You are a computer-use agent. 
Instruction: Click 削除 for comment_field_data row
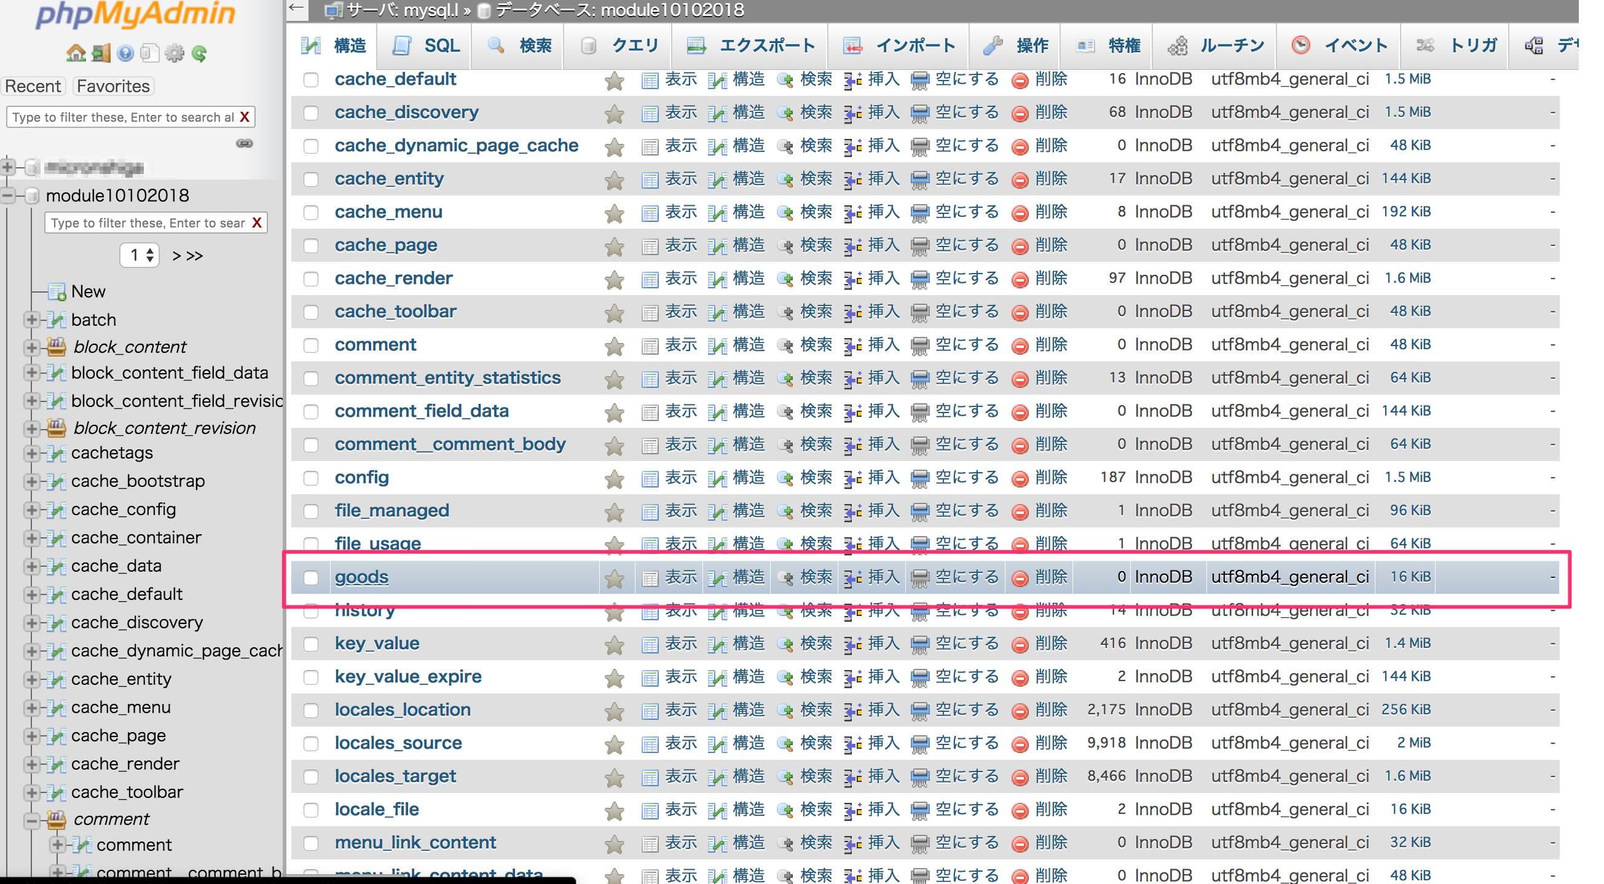(1039, 411)
